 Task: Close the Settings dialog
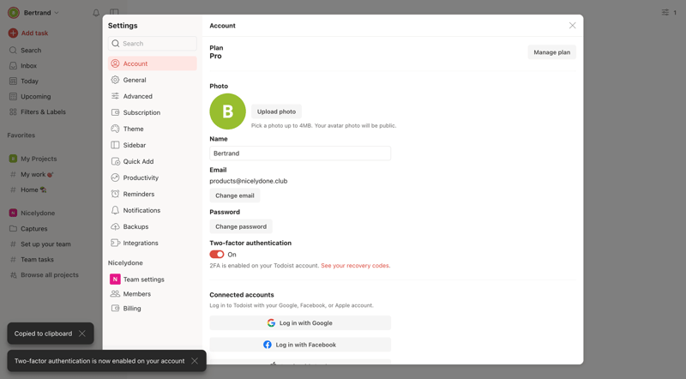click(572, 26)
